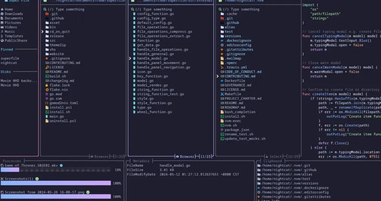Click the Downloads folder icon in sidebar
Screen dimensions: 381x201
(x=2, y=14)
